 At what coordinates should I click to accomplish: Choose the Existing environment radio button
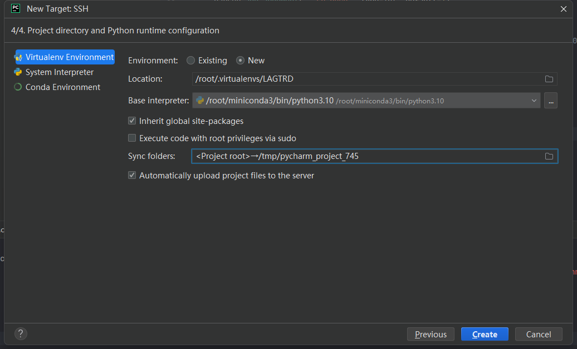coord(190,60)
